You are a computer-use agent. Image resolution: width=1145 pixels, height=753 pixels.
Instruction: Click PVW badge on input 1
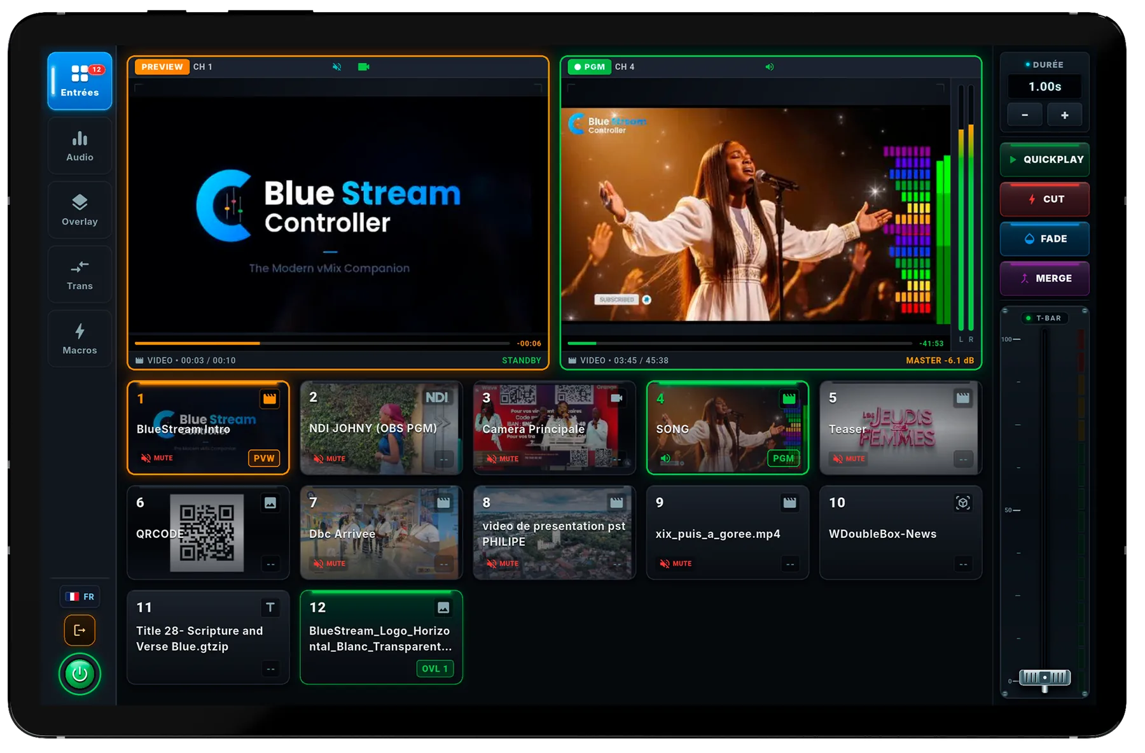[x=264, y=458]
